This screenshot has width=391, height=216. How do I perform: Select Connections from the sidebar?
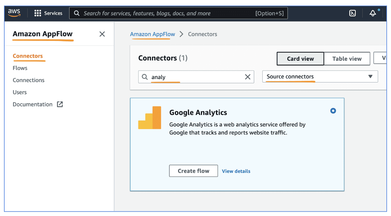click(28, 80)
